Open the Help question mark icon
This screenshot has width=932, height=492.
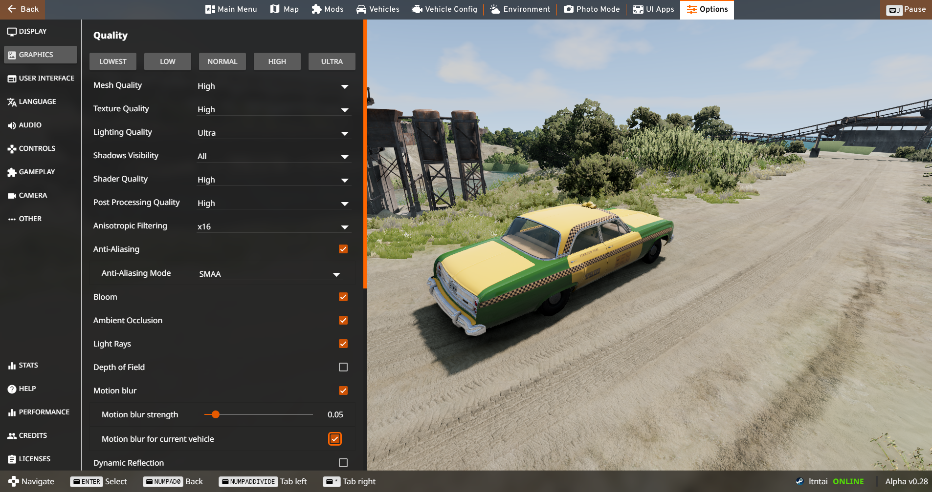point(12,389)
